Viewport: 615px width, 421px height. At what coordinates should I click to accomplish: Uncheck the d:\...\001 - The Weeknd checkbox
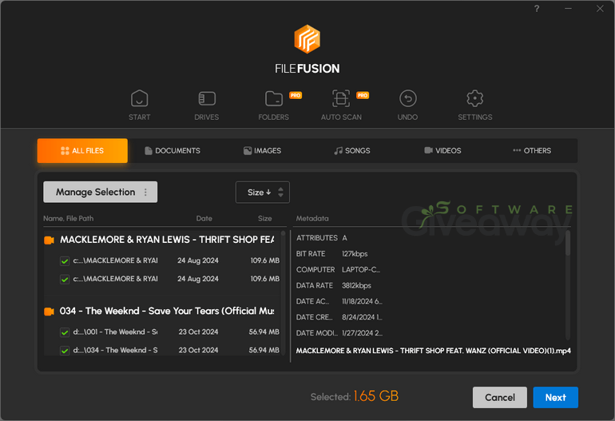65,332
